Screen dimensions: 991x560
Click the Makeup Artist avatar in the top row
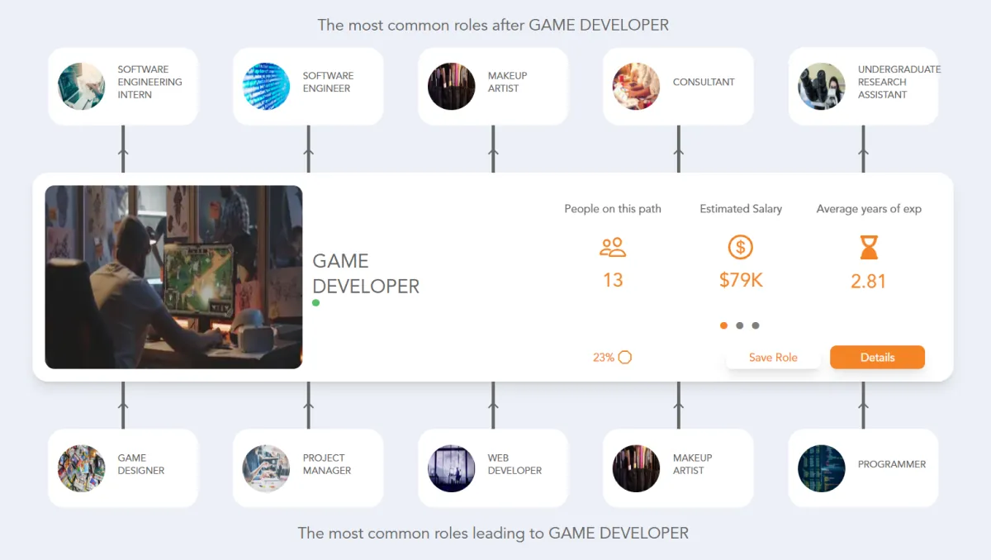coord(451,86)
